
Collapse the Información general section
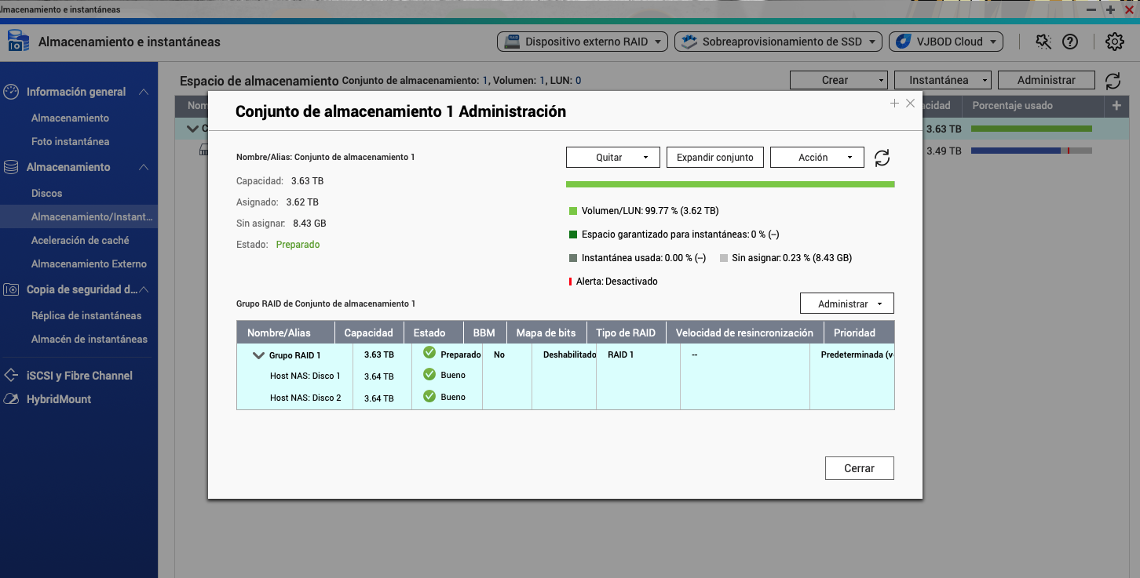[144, 92]
